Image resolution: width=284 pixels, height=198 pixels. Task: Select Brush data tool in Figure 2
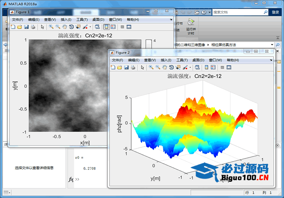point(185,67)
